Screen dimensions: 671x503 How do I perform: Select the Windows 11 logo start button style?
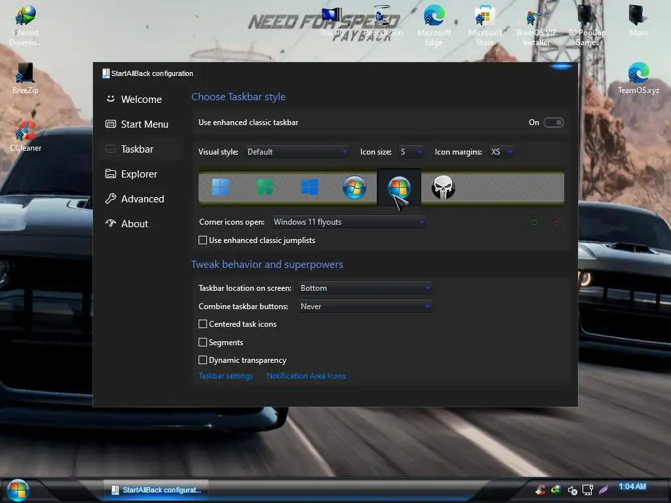coord(220,187)
